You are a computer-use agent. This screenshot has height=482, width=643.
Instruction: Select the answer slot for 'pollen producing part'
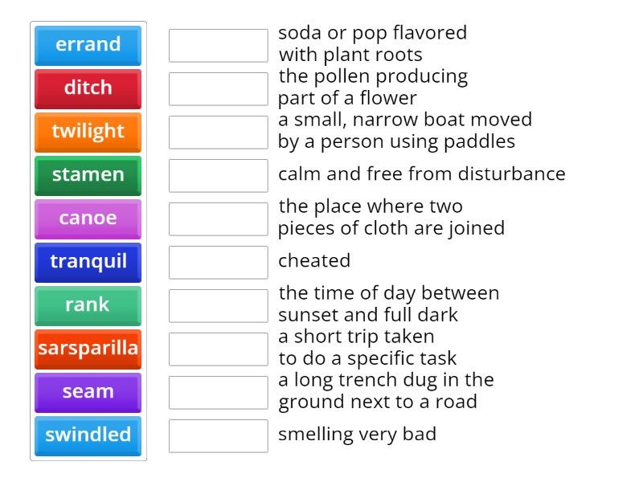(218, 89)
